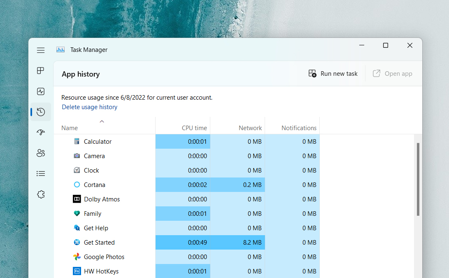Sort by the CPU time column

click(x=194, y=128)
